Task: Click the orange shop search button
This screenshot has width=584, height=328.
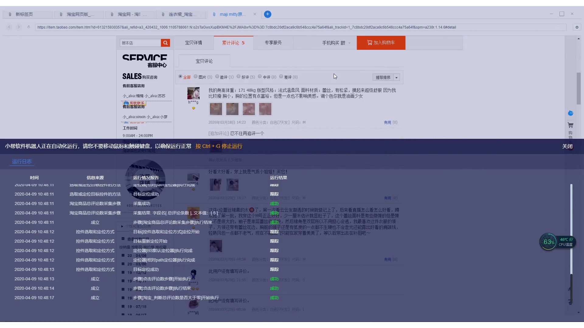Action: (x=165, y=43)
